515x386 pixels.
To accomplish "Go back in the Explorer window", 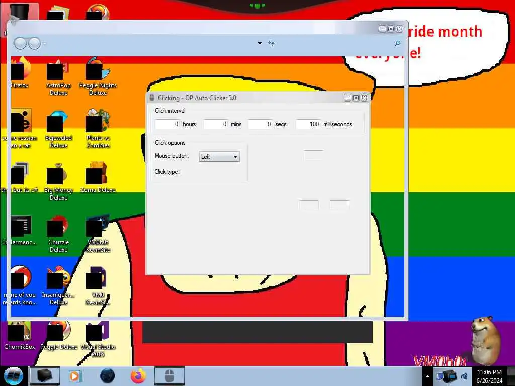I will [20, 43].
